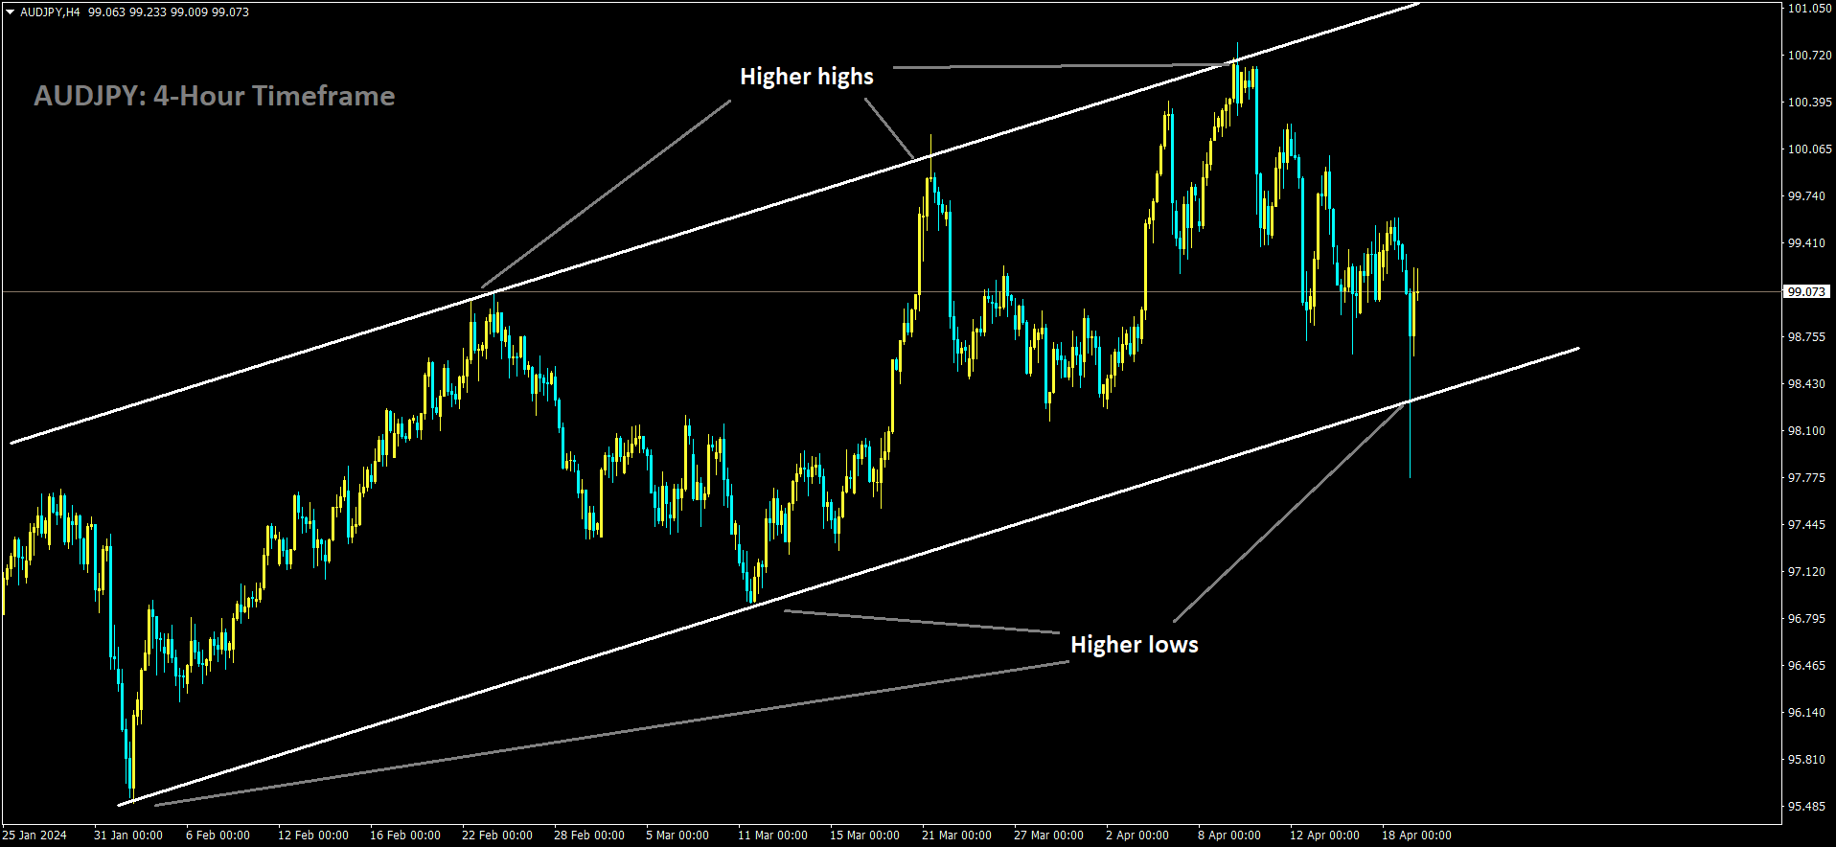The width and height of the screenshot is (1836, 847).
Task: Click the 'Higher lows' text label
Action: tap(1135, 645)
